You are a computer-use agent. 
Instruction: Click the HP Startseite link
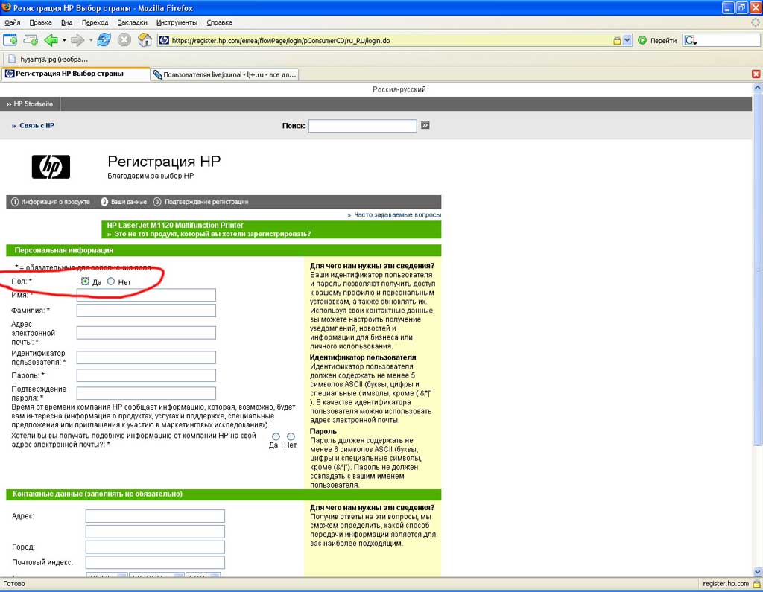click(x=30, y=104)
